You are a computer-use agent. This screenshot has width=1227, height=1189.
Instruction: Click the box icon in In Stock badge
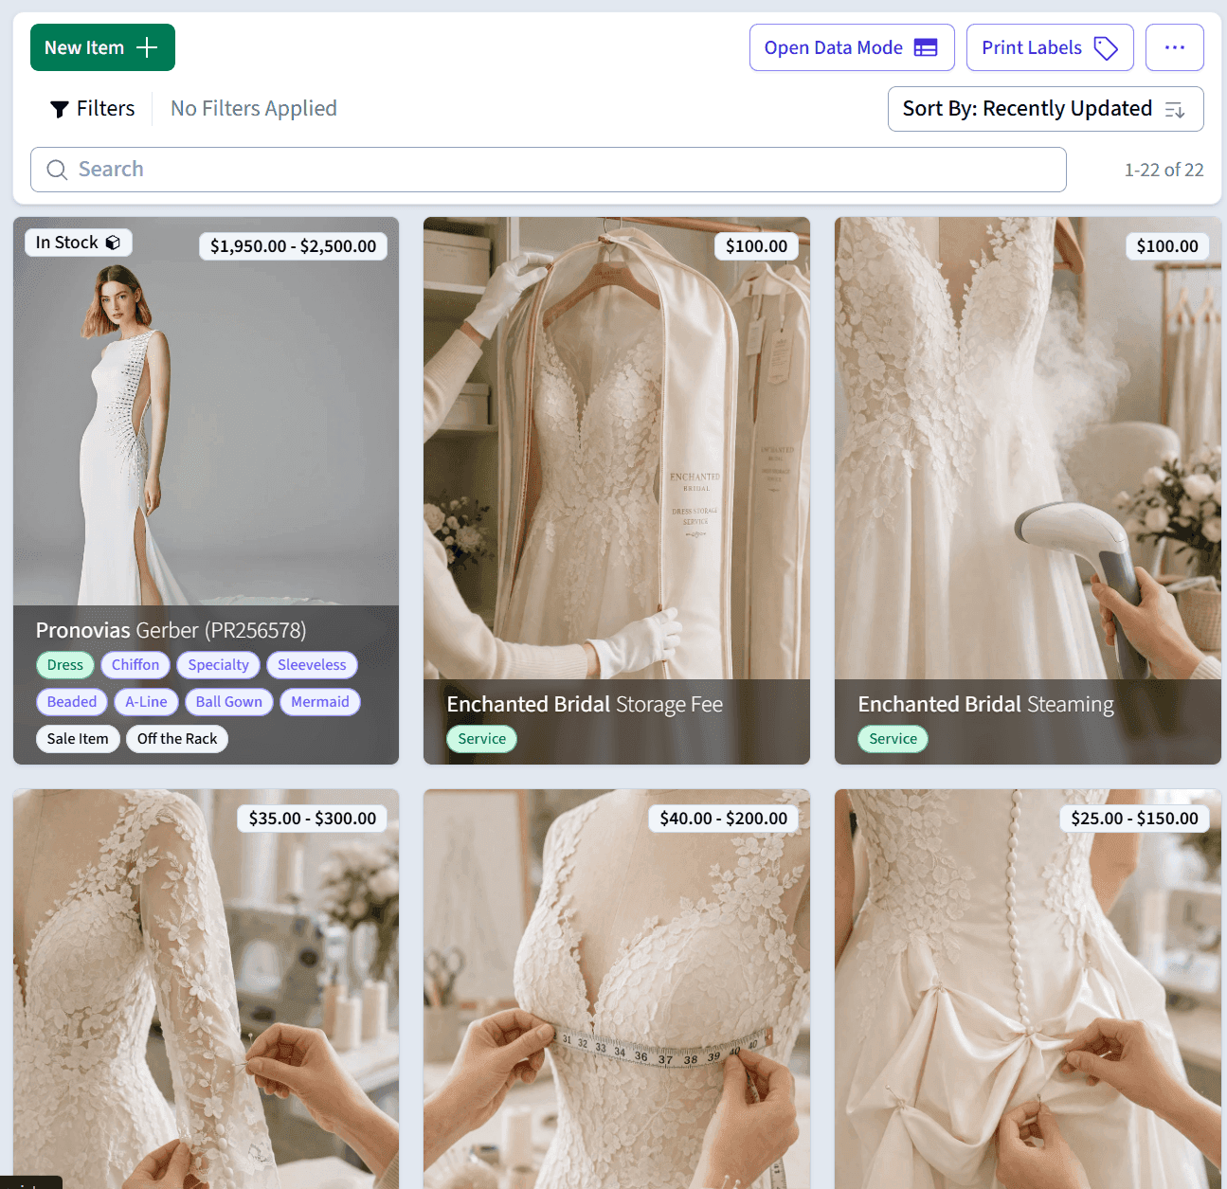(x=113, y=243)
